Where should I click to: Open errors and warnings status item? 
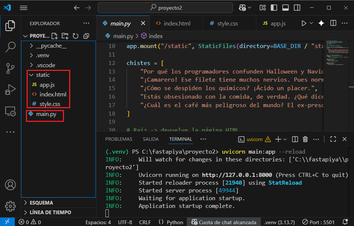tap(30, 222)
